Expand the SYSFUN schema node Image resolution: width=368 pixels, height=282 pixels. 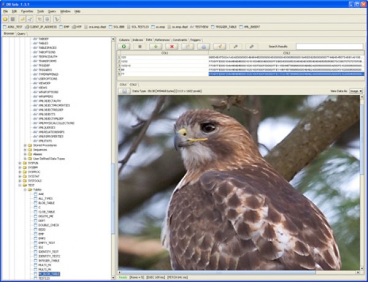[20, 163]
